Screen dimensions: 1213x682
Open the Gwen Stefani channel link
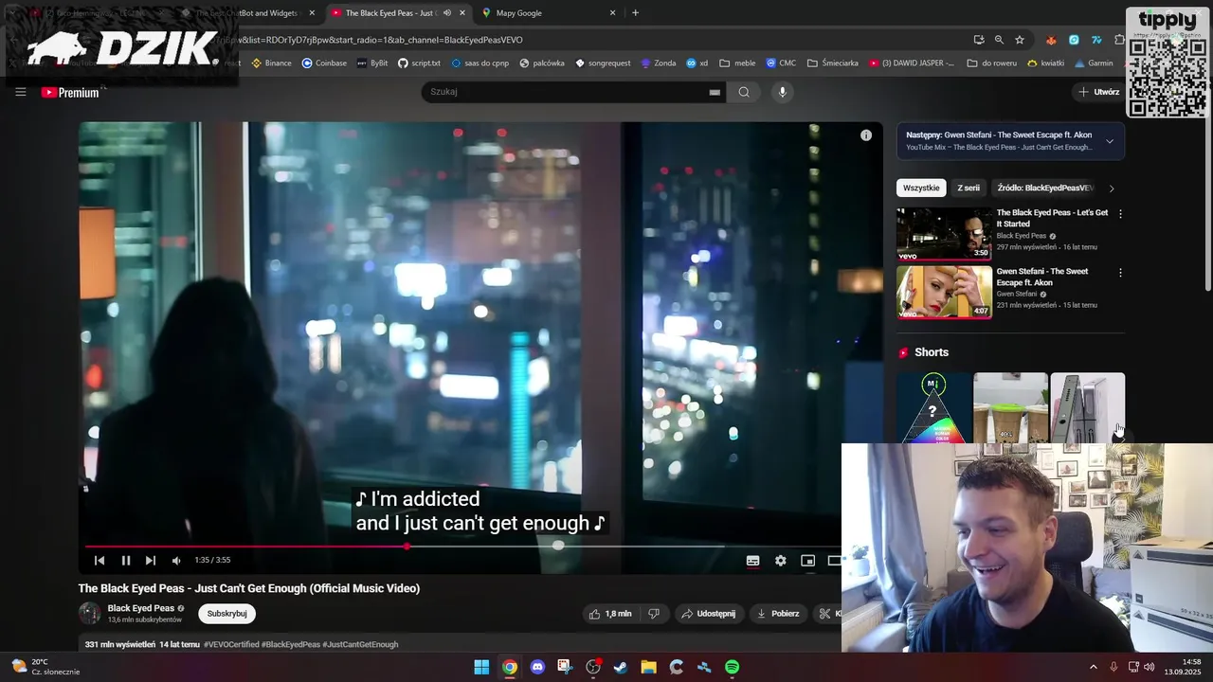point(1017,294)
